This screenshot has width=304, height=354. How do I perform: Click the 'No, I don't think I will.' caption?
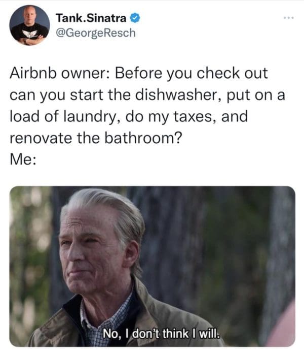161,334
